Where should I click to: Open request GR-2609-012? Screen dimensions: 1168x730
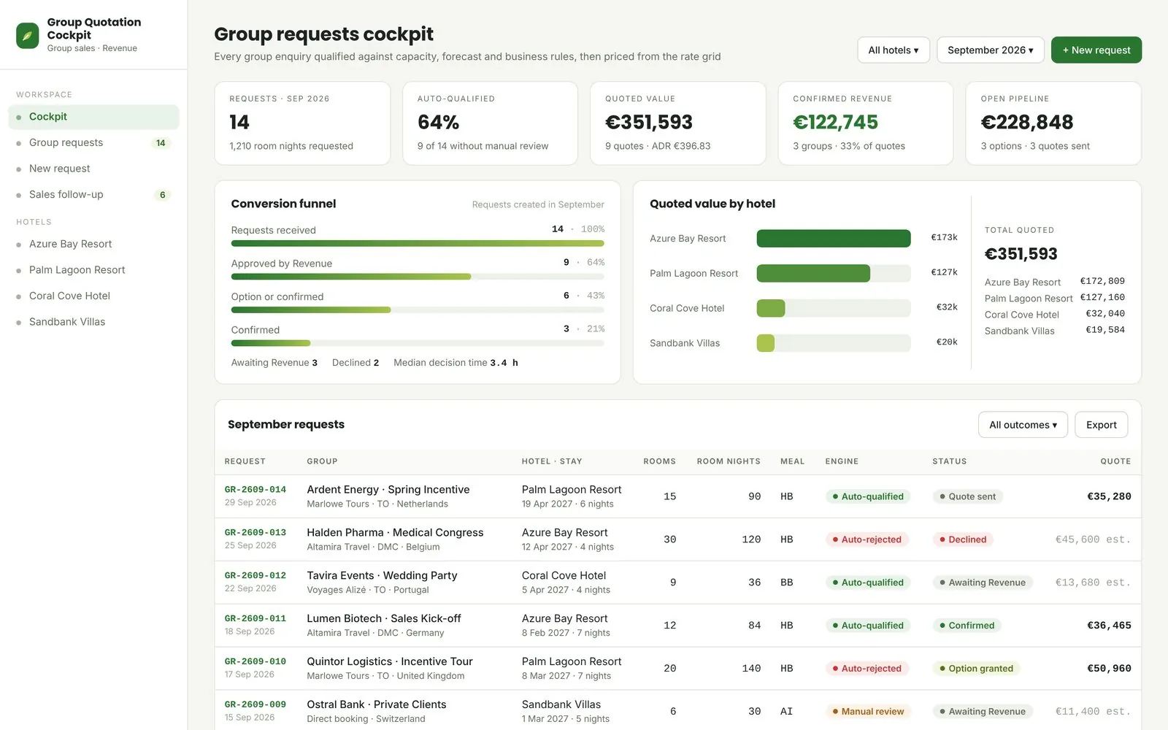(255, 576)
